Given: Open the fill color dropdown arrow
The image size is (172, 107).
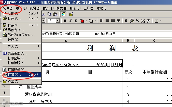Looking at the screenshot, I should tap(95, 21).
